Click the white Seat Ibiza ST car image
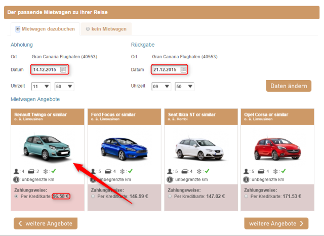This screenshot has width=324, height=236. (x=199, y=149)
